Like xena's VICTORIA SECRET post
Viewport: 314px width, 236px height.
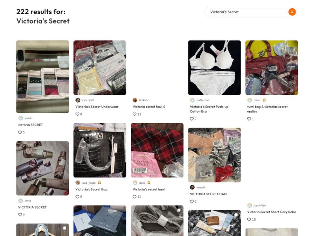[x=20, y=214]
